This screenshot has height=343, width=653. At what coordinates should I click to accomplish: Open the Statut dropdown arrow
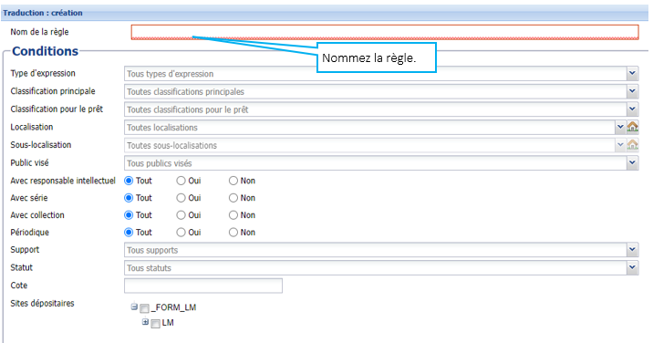(632, 267)
